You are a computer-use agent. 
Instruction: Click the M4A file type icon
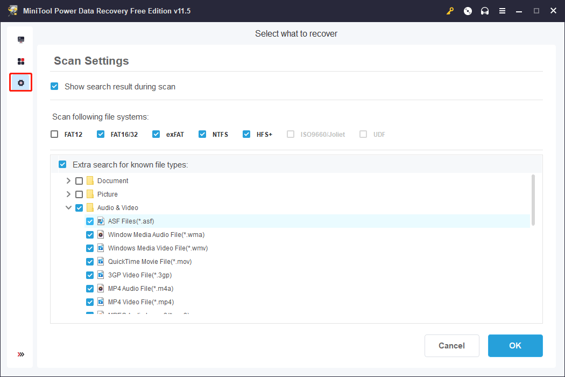point(101,288)
